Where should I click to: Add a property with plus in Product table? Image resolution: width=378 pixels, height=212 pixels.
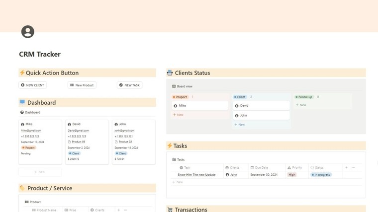coord(118,210)
